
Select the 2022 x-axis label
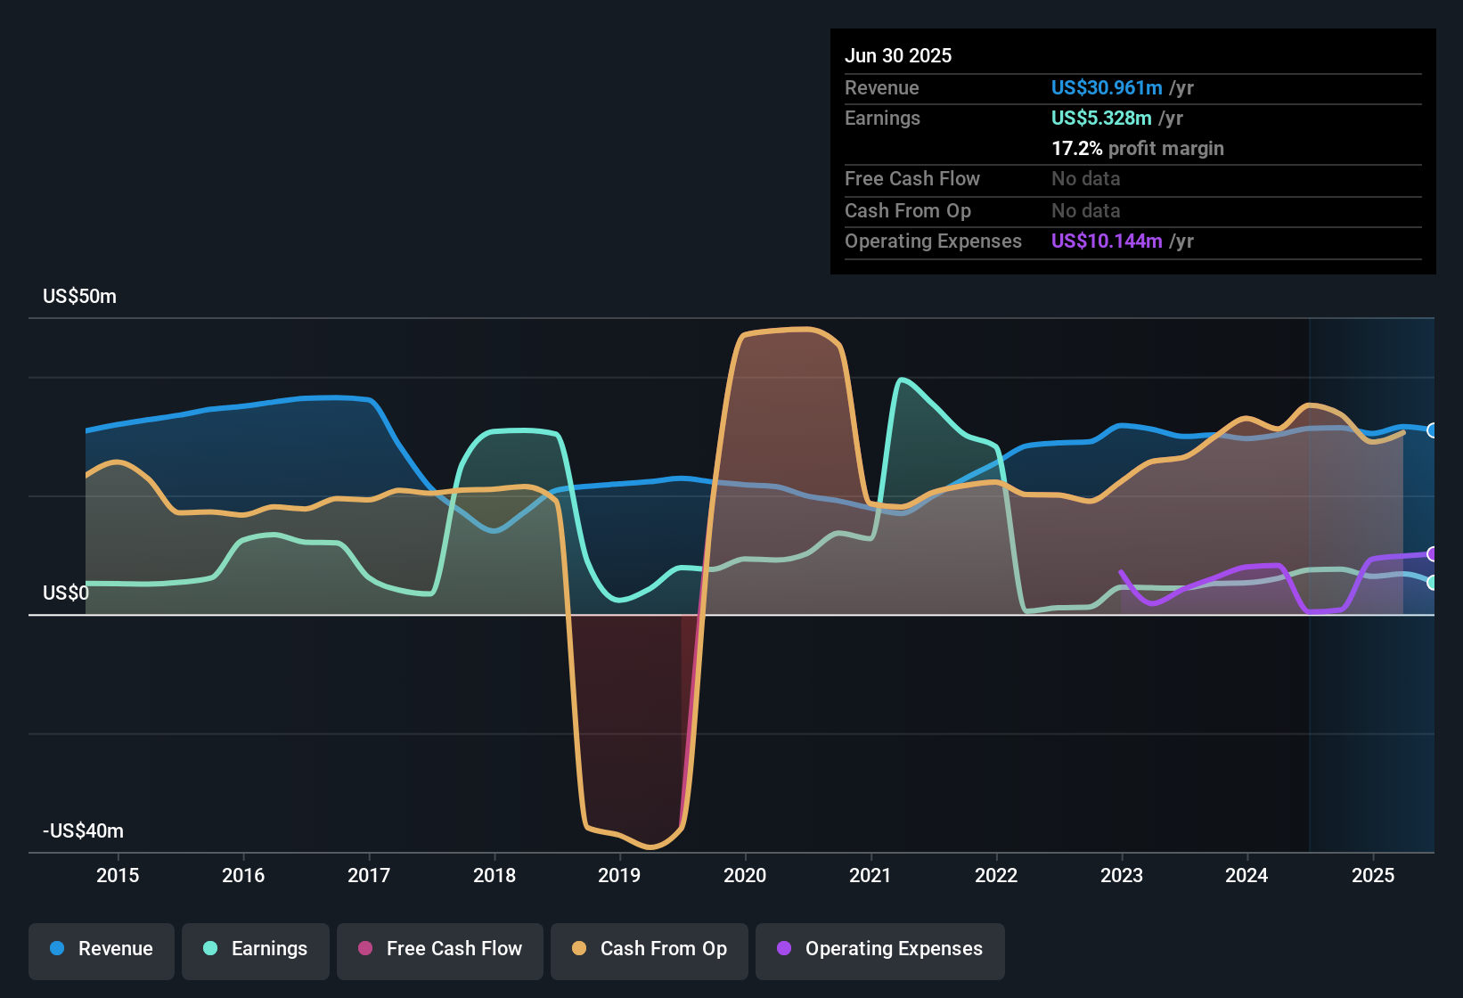coord(996,875)
